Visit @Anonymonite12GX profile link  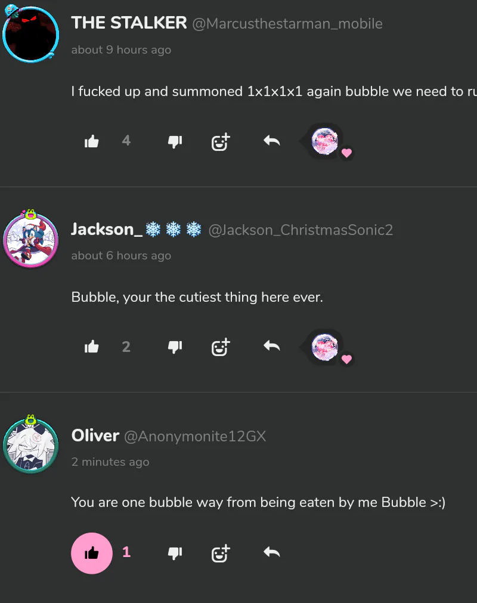click(195, 436)
